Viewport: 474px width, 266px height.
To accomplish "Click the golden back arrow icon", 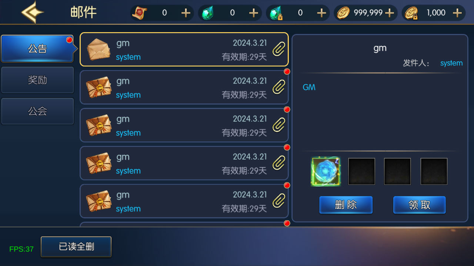I will point(33,12).
